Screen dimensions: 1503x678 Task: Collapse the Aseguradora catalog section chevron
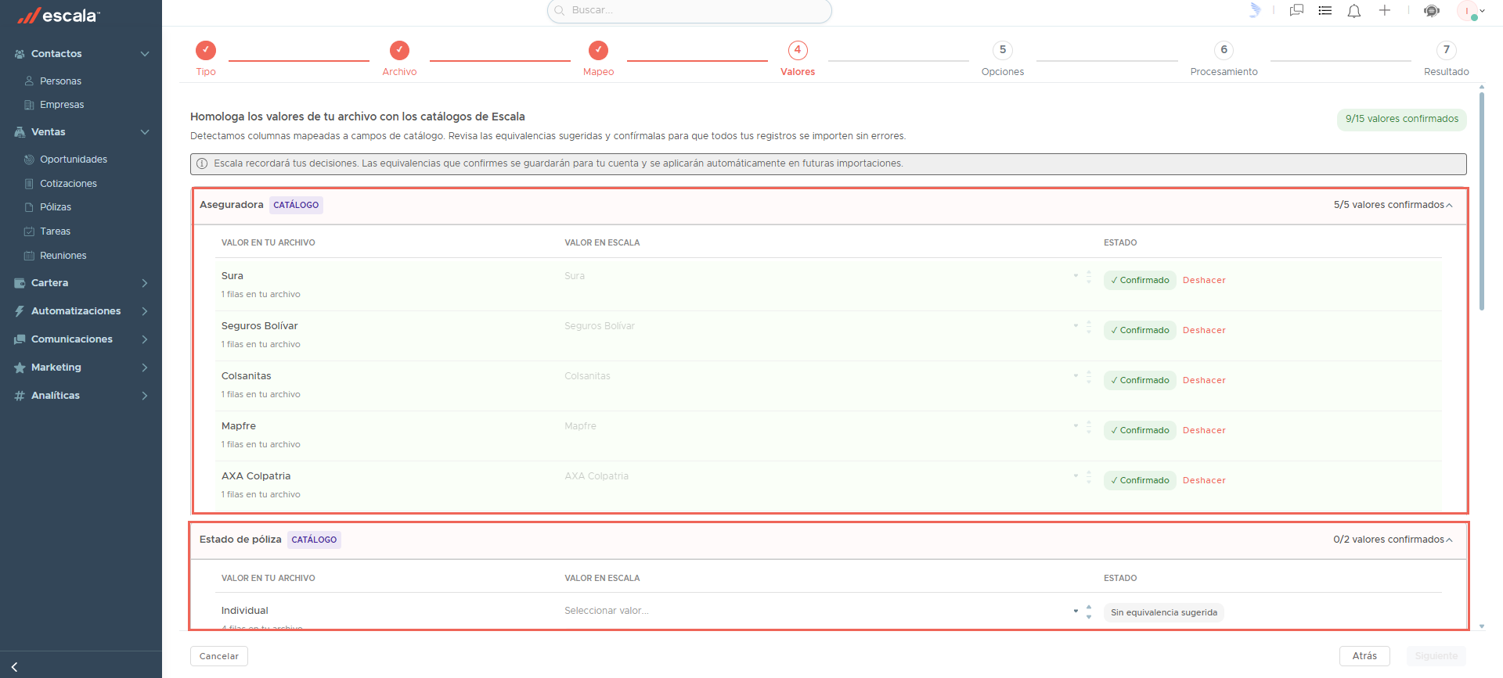pos(1450,205)
